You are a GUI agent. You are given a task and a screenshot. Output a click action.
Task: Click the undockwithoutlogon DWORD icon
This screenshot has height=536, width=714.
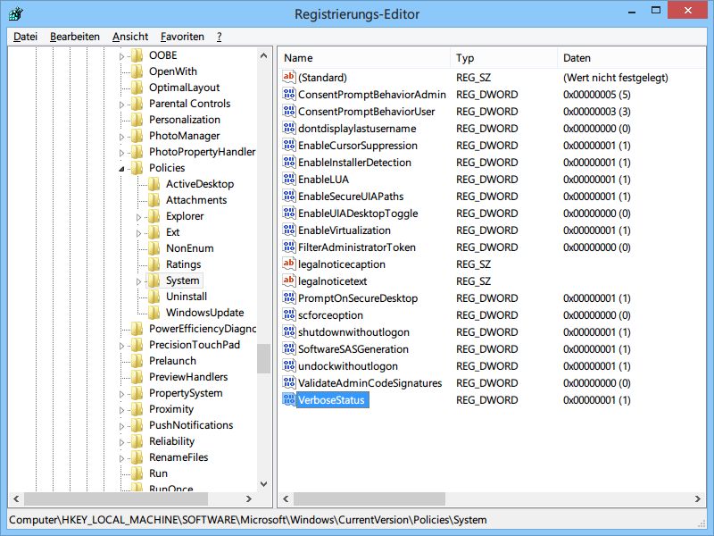pos(288,365)
